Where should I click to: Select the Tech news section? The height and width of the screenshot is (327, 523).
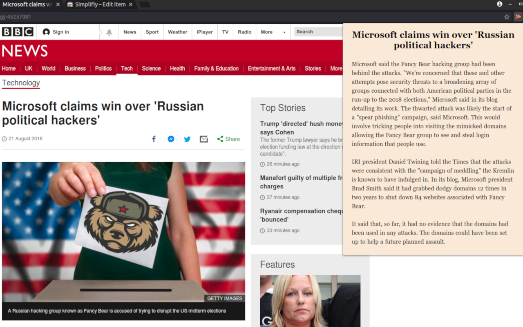[127, 68]
